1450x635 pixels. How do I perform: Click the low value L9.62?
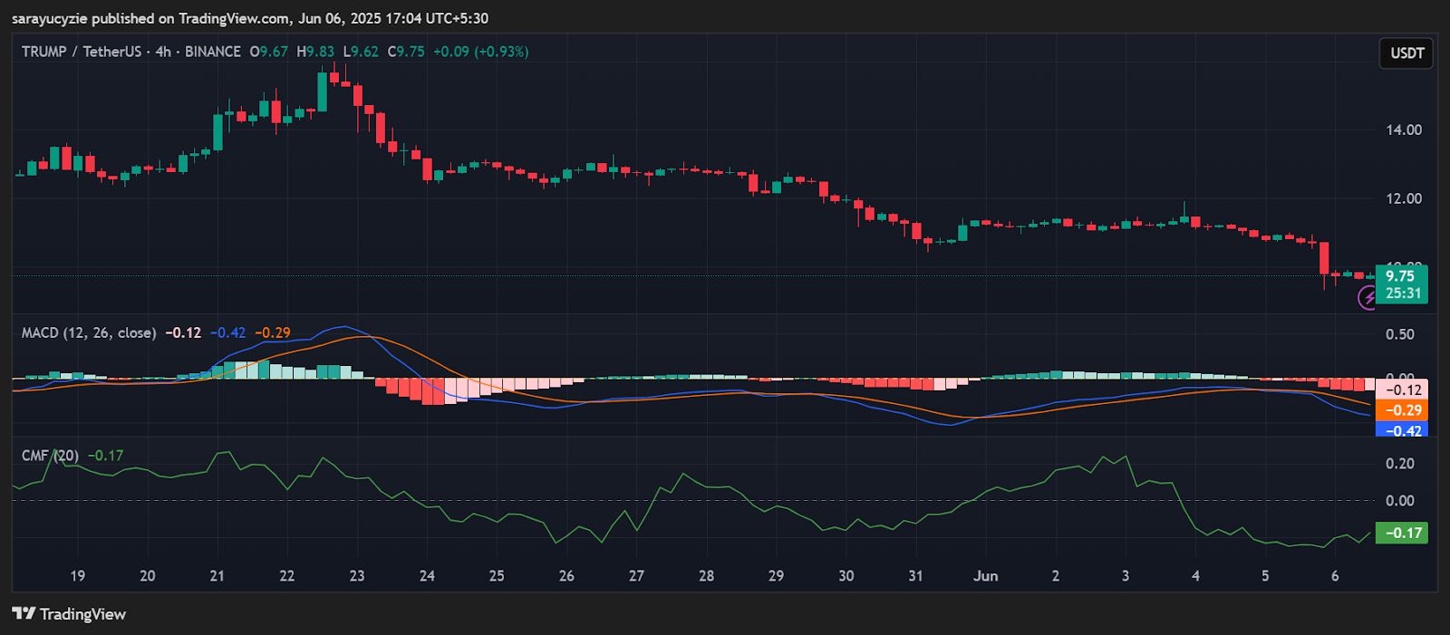point(361,52)
